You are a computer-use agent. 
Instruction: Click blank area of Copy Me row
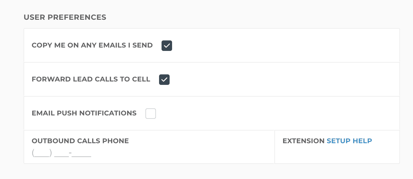pyautogui.click(x=279, y=46)
